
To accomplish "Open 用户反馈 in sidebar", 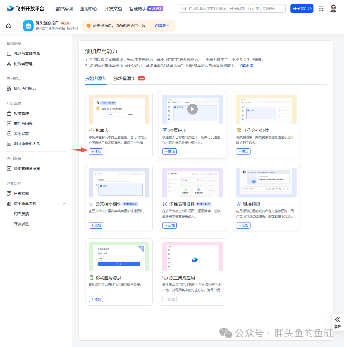I will click(x=21, y=214).
